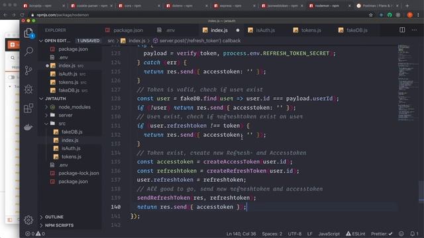Open the Search view in activity bar
This screenshot has height=238, width=424.
[28, 52]
